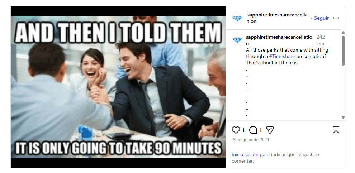Follow the account with Seguir
355x173 pixels.
(321, 18)
